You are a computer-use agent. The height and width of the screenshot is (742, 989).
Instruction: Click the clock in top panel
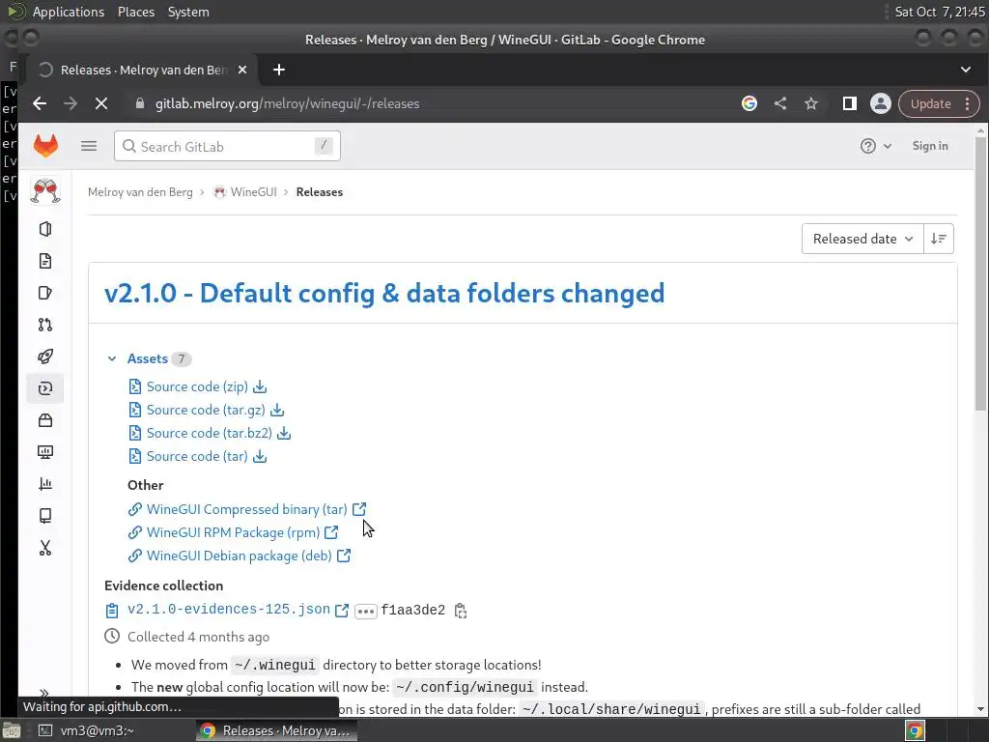point(939,12)
